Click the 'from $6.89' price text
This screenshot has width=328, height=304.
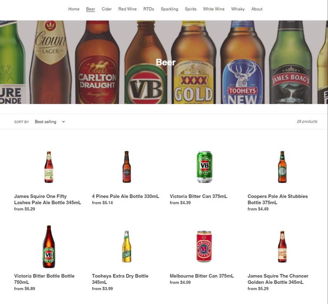click(24, 289)
